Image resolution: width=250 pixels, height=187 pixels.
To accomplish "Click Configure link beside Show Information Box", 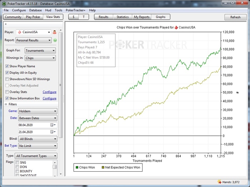I will (x=49, y=98).
